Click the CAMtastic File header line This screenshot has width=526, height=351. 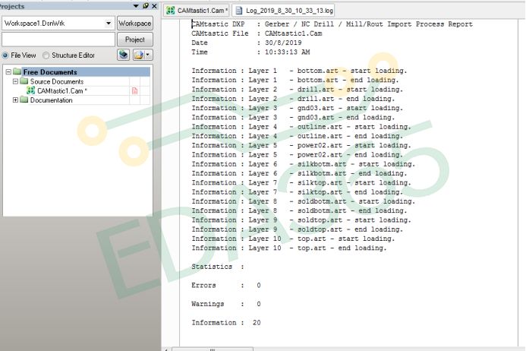pyautogui.click(x=257, y=33)
